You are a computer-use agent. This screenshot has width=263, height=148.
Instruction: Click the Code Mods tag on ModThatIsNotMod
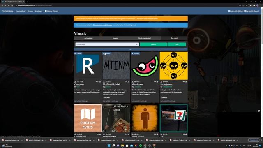(106, 98)
